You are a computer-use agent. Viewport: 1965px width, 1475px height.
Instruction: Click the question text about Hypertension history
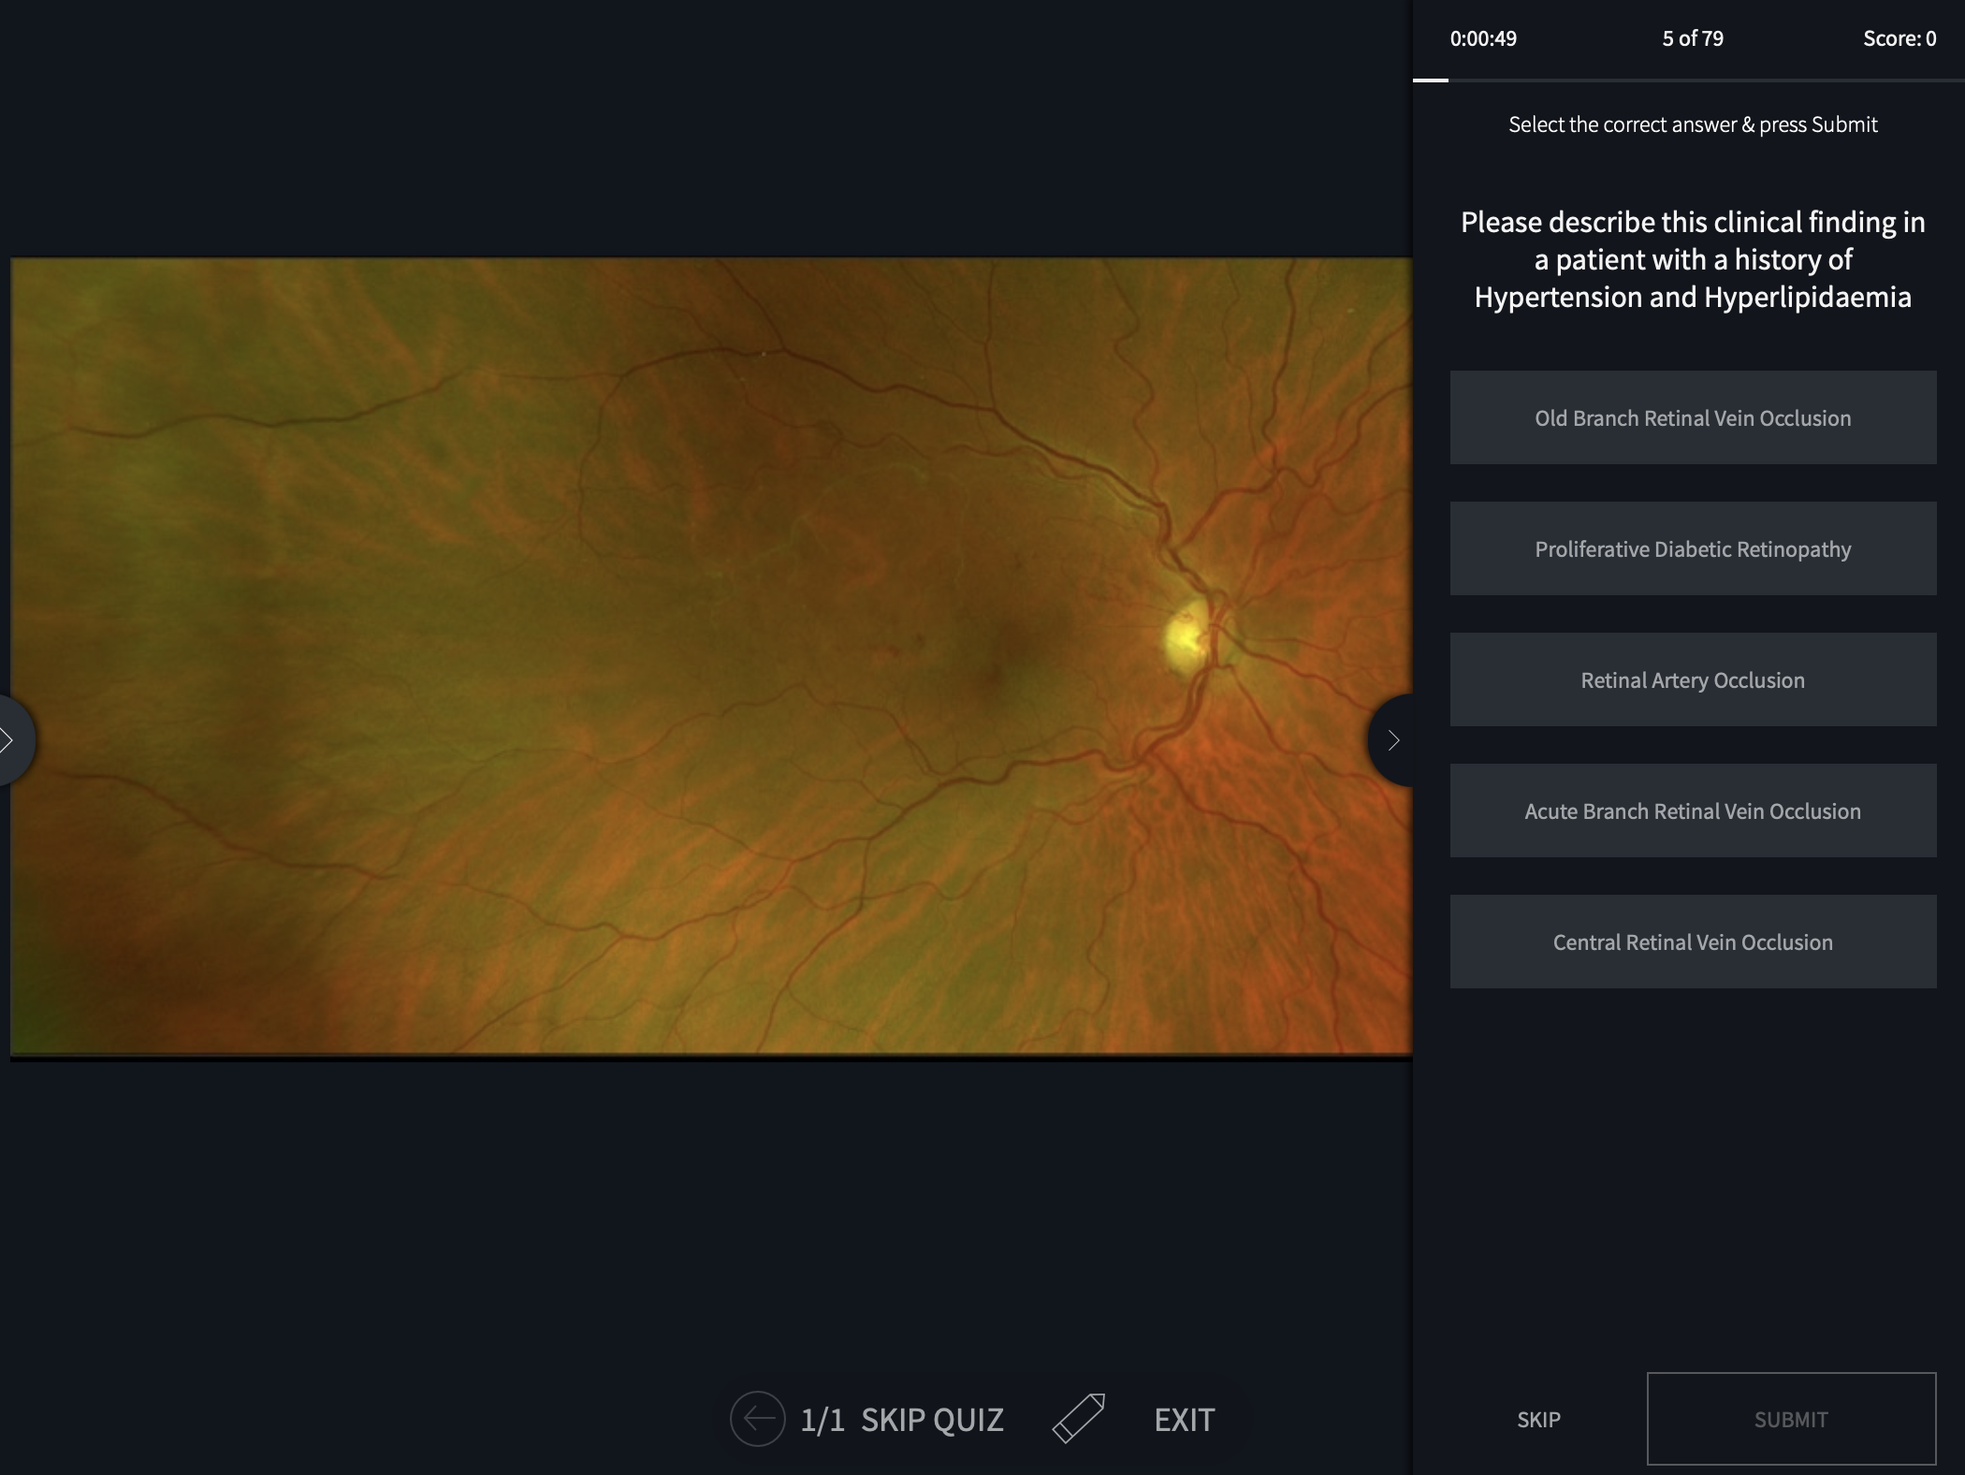coord(1692,260)
